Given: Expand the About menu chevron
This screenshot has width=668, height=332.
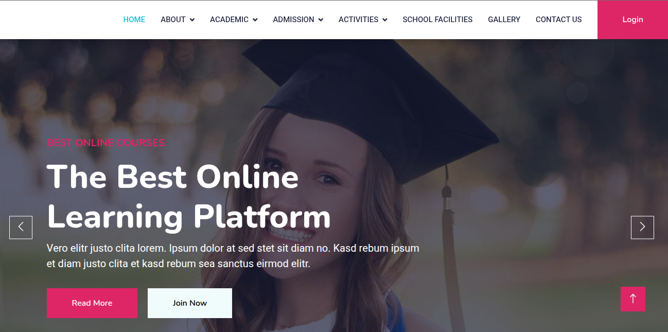Looking at the screenshot, I should click(x=192, y=20).
